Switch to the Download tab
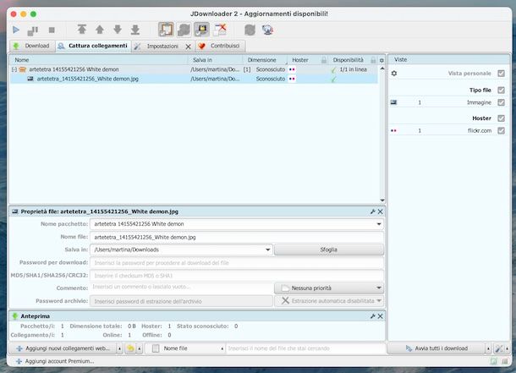The image size is (516, 373). point(31,46)
